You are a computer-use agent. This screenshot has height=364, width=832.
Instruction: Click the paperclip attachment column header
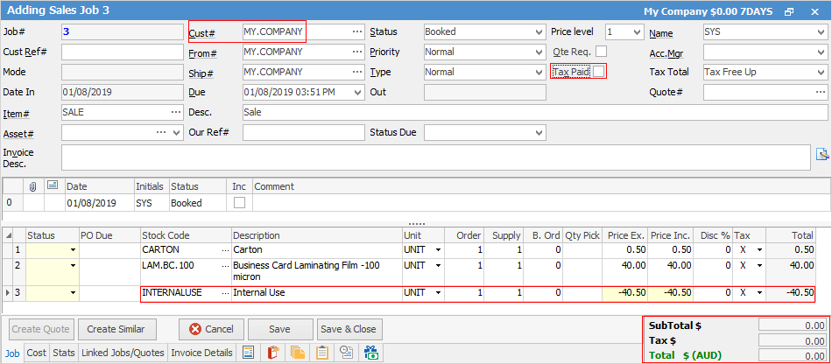[x=32, y=186]
